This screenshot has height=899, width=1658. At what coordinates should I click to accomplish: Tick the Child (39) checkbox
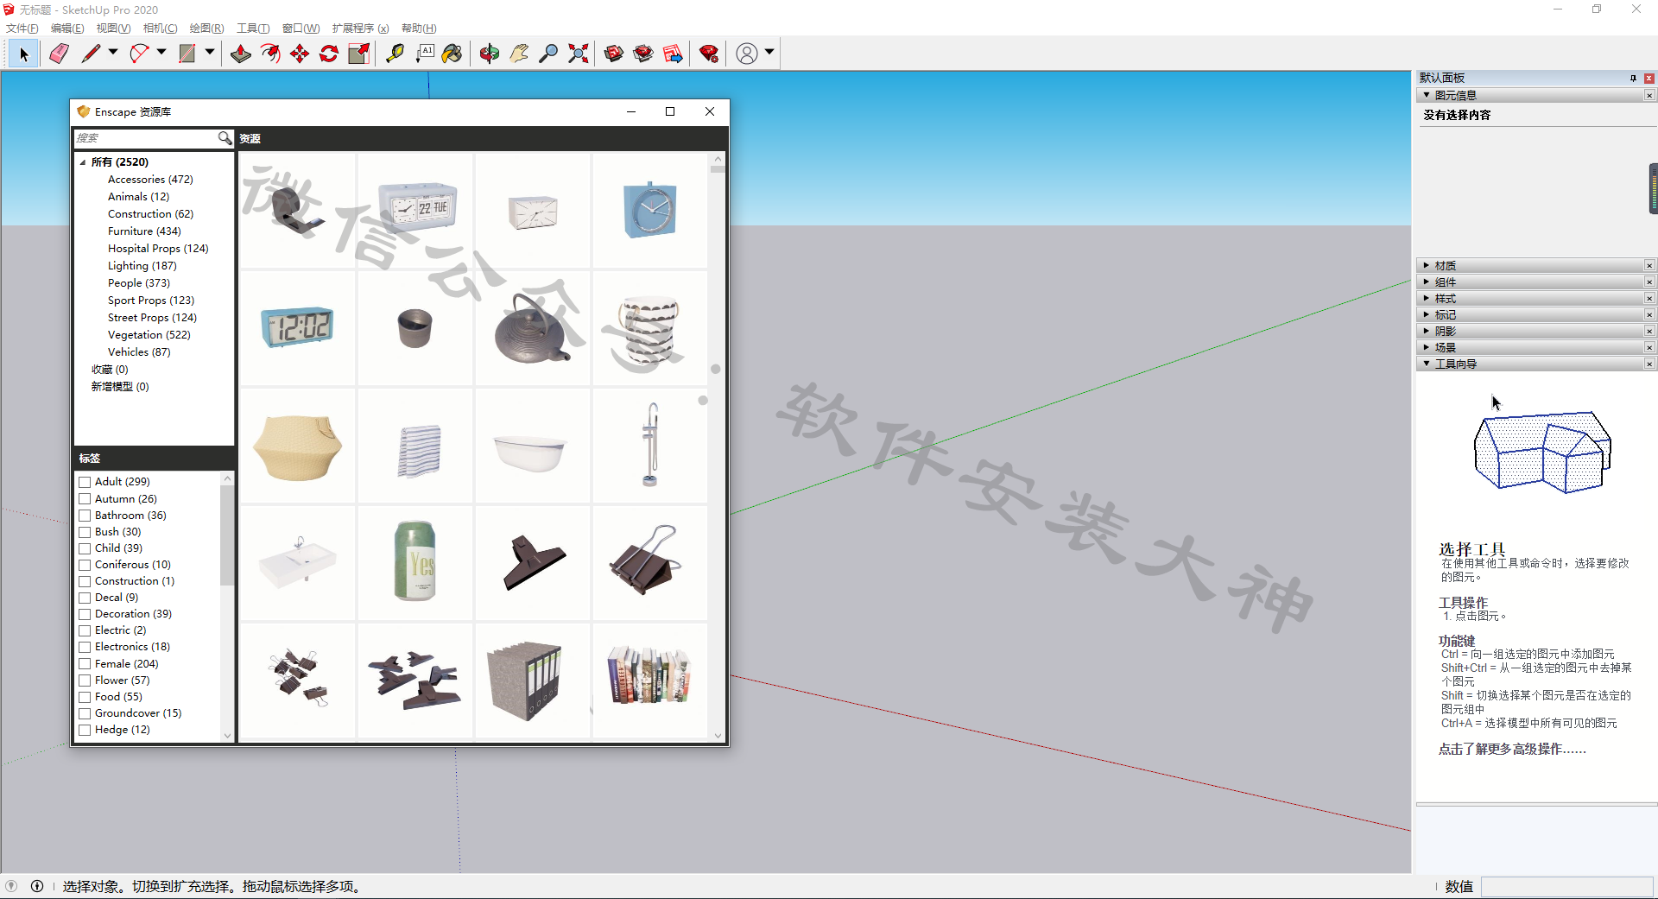point(85,548)
